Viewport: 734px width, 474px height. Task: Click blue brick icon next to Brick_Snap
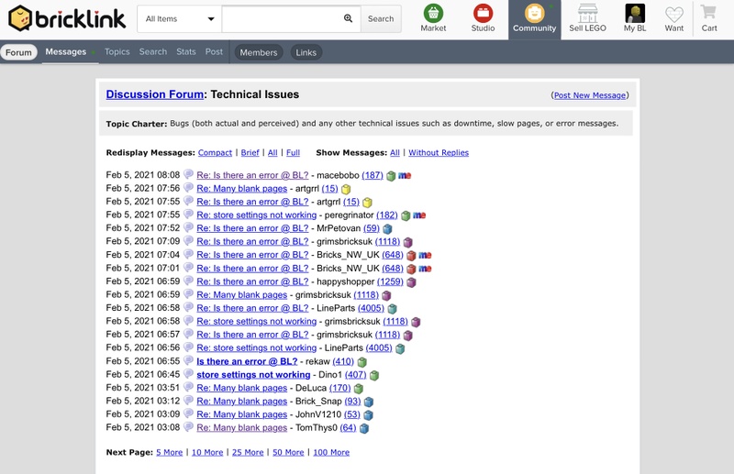click(369, 402)
